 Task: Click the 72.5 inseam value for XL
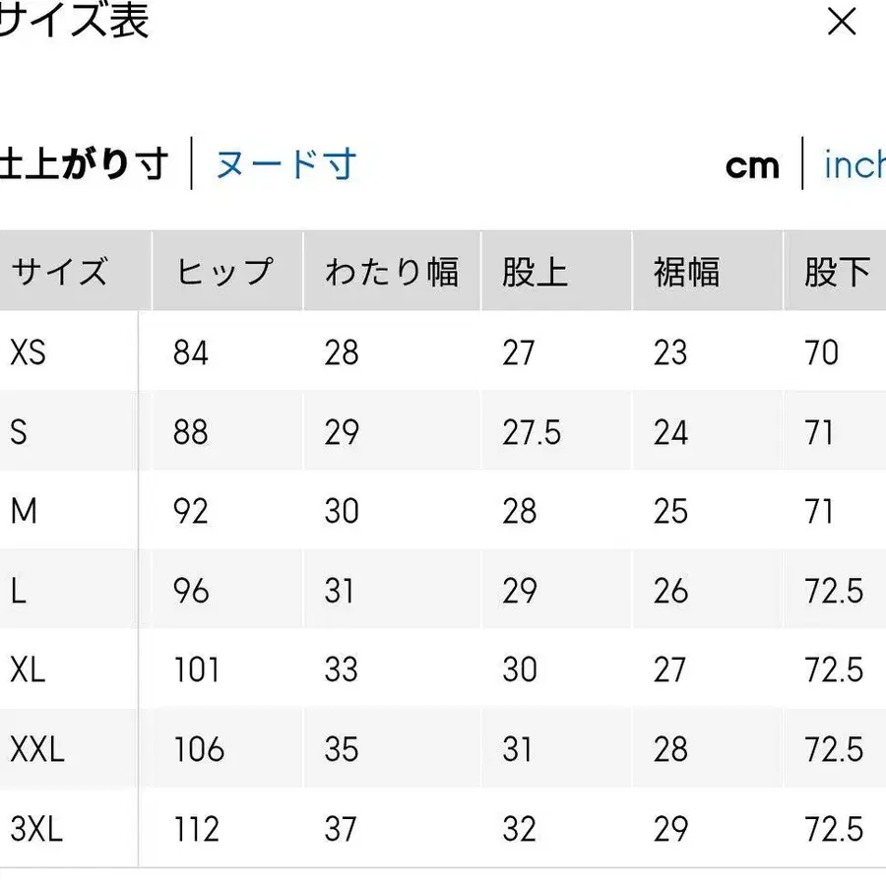tap(833, 670)
